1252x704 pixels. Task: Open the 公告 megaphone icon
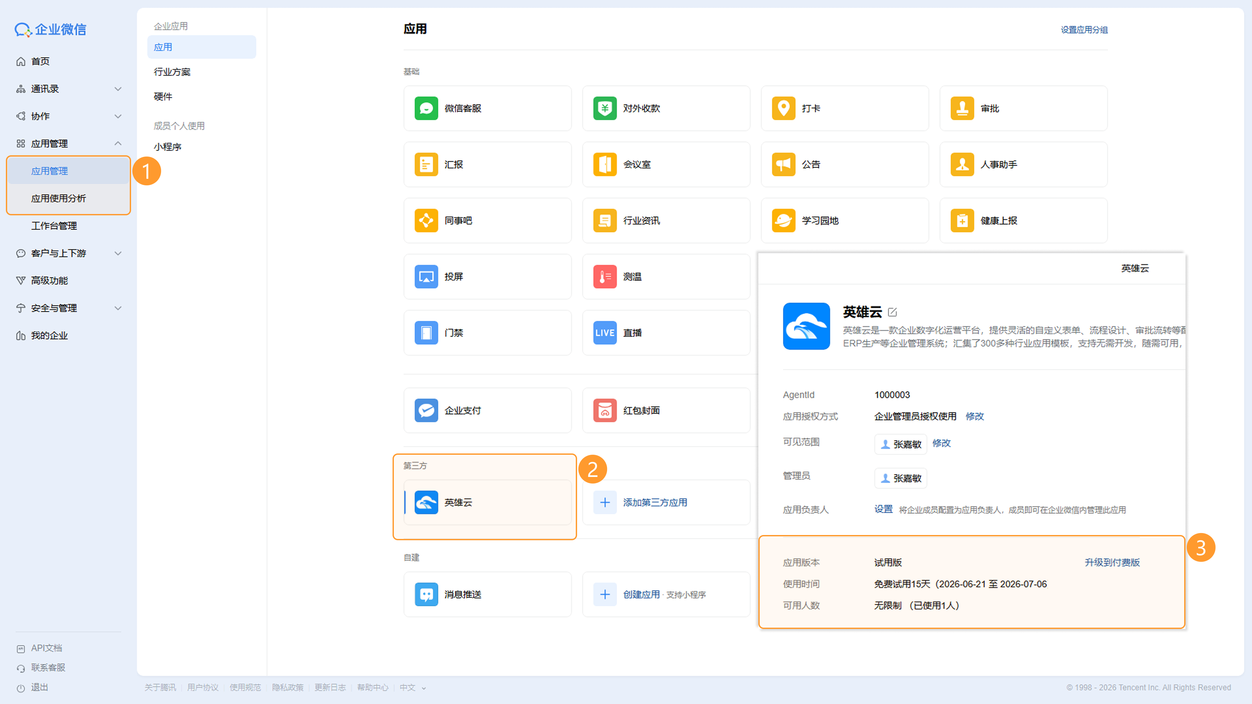(783, 164)
